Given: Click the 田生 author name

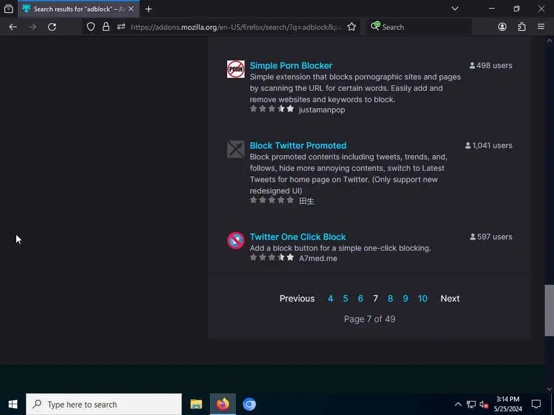Looking at the screenshot, I should [306, 201].
